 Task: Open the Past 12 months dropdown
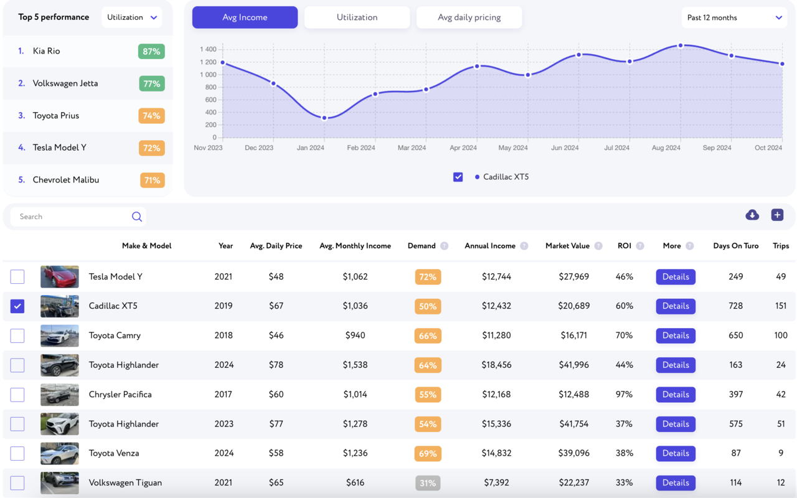point(735,17)
